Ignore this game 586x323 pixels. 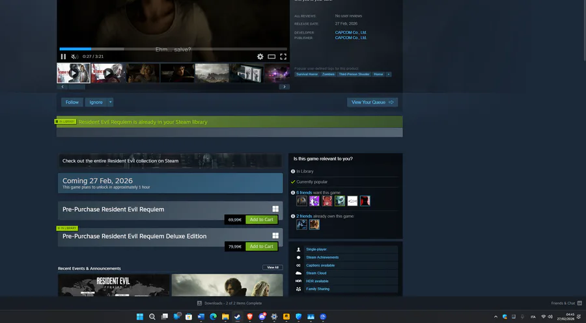pyautogui.click(x=96, y=102)
